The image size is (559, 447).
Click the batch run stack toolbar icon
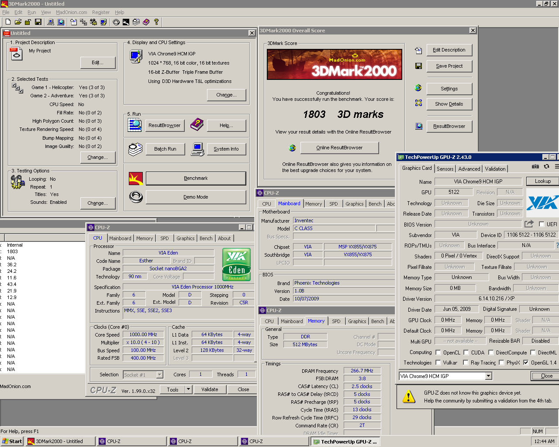click(136, 22)
